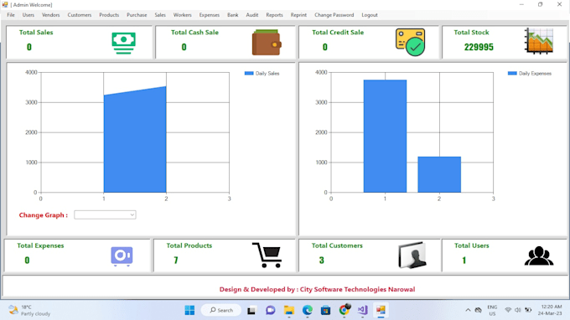
Task: Open Microsoft Store from the taskbar
Action: (326, 310)
